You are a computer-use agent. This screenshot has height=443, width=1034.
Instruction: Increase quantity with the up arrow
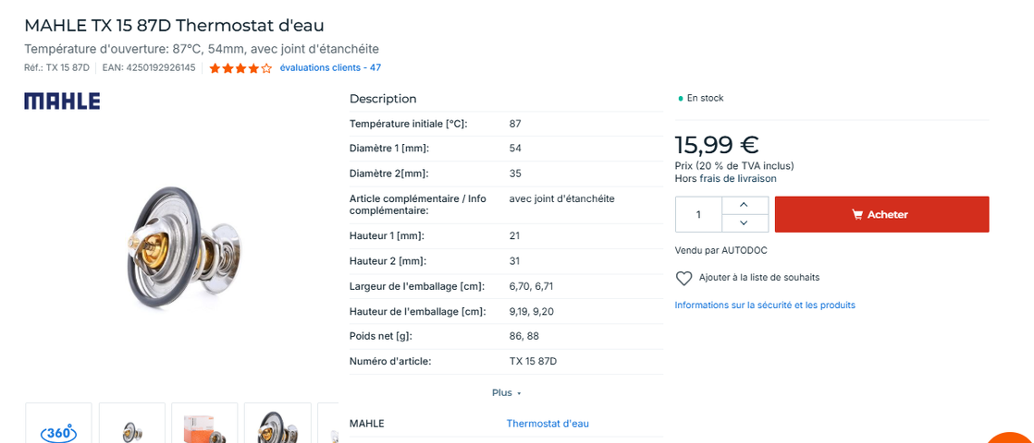tap(745, 205)
